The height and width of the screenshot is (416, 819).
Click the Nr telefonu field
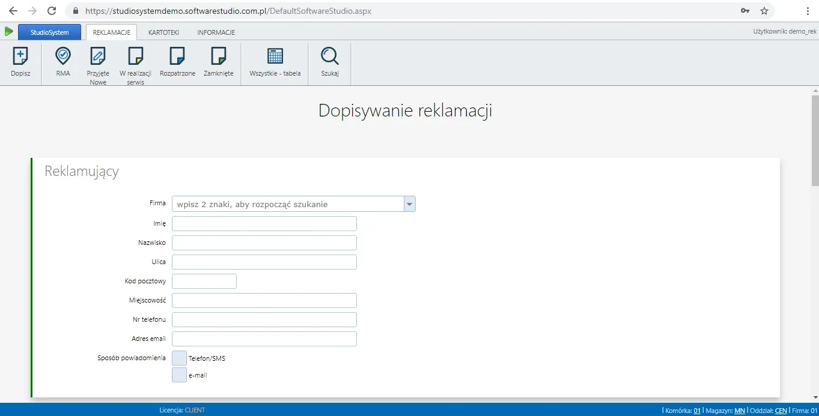(x=264, y=319)
